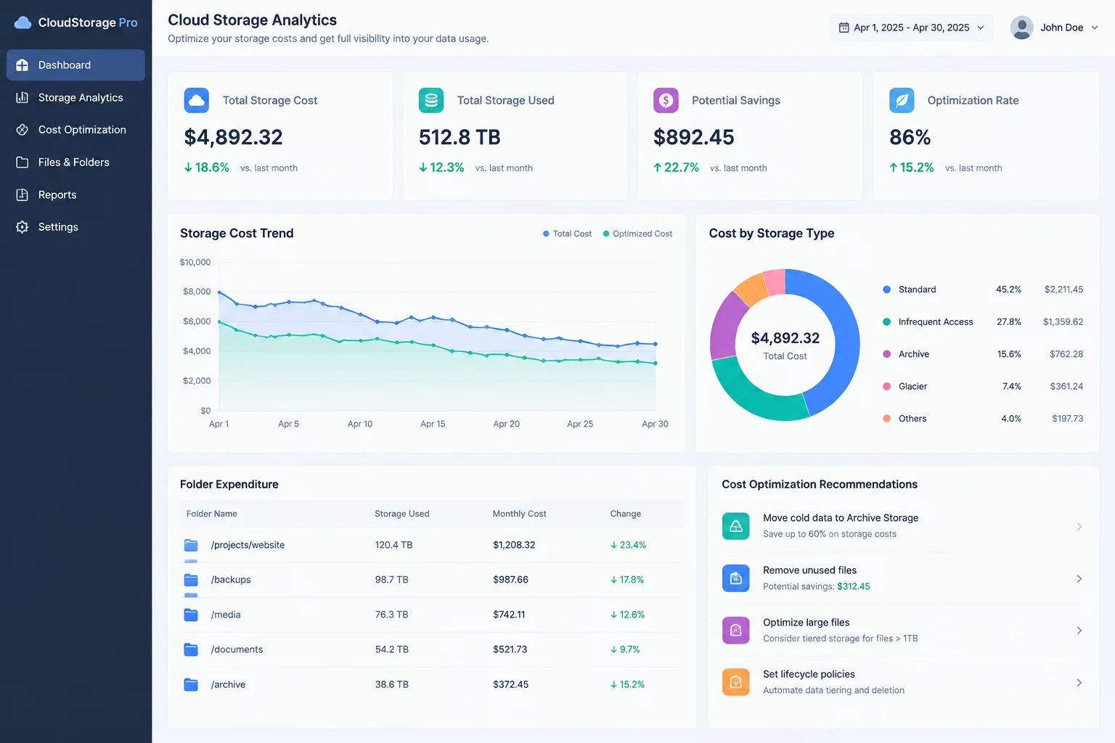Click the Optimization Rate leaf icon

tap(902, 100)
